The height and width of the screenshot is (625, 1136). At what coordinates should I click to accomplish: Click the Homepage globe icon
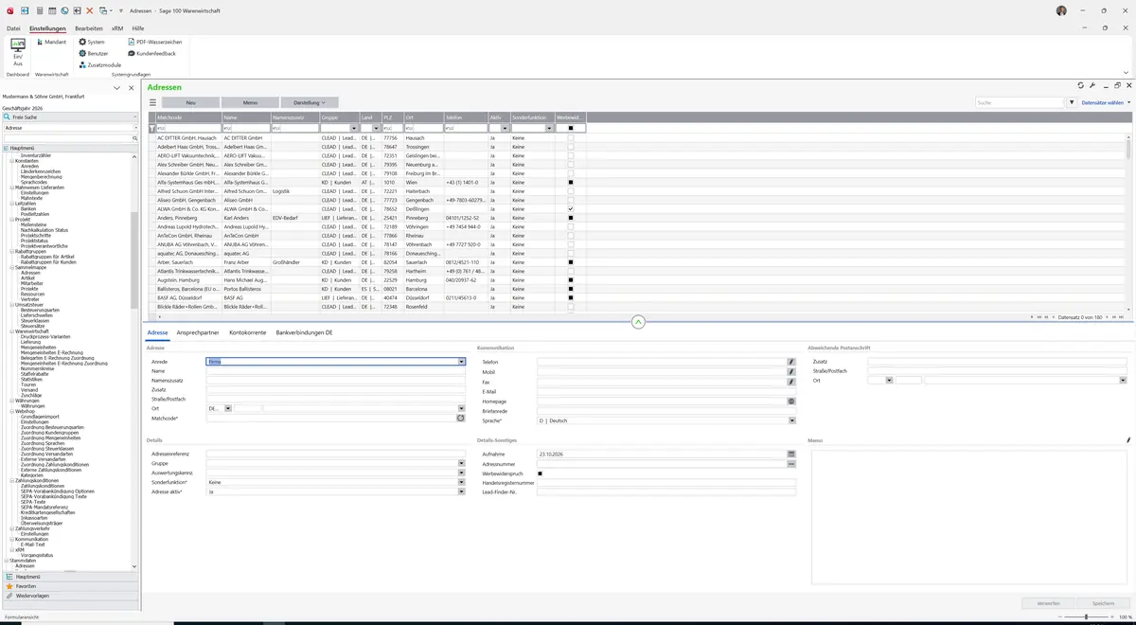coord(791,402)
